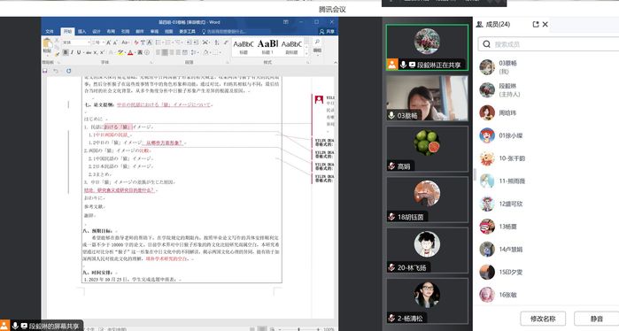
Task: Collapse the Word ribbon
Action: point(335,62)
